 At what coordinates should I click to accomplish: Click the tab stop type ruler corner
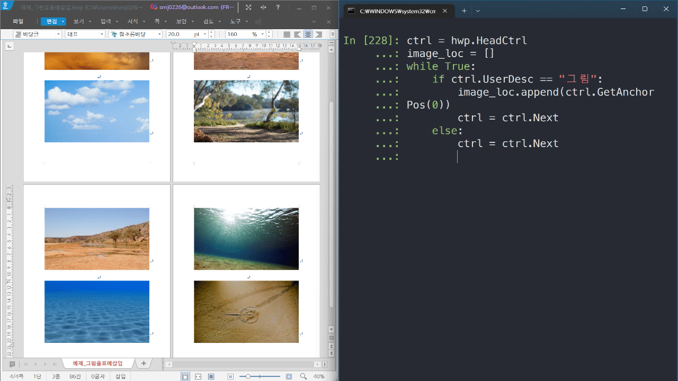coord(9,47)
